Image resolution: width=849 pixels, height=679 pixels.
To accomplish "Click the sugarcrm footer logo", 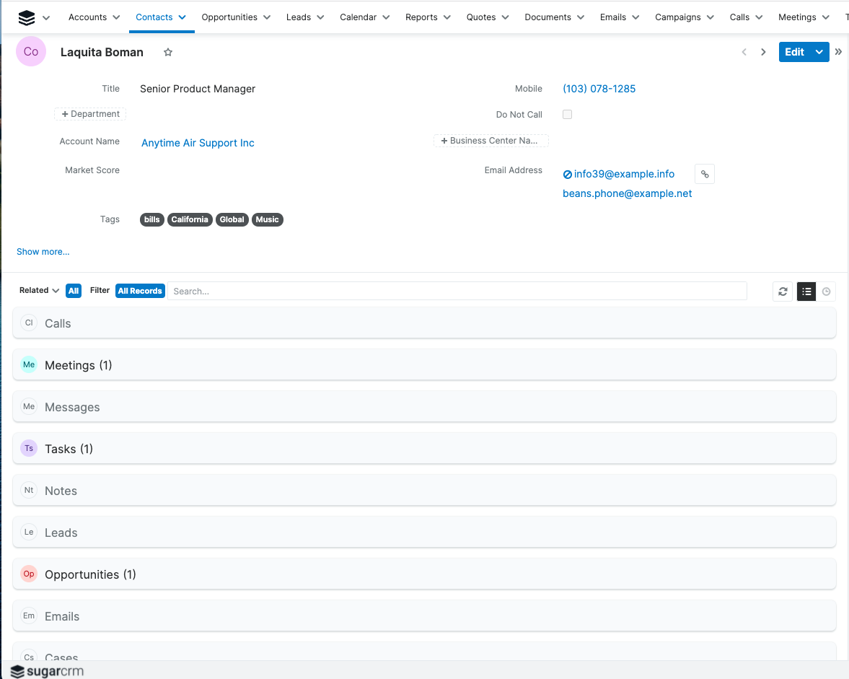I will click(x=46, y=671).
